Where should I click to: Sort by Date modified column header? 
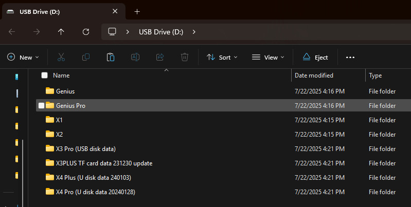point(314,76)
